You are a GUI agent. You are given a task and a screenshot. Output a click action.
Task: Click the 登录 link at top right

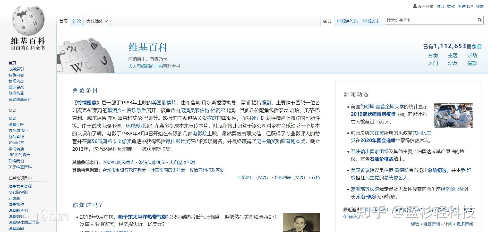coord(480,6)
